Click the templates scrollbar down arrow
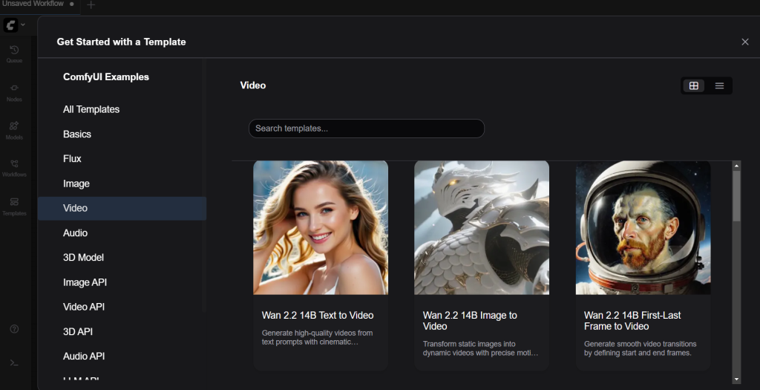This screenshot has height=390, width=760. click(x=736, y=380)
